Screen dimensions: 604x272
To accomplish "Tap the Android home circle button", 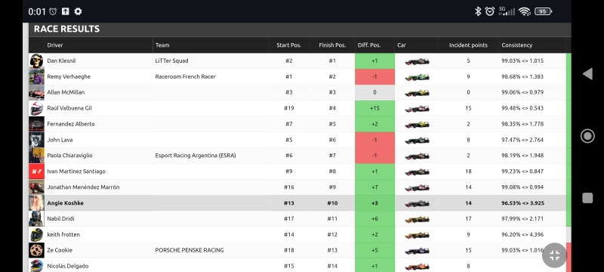I will pyautogui.click(x=587, y=136).
